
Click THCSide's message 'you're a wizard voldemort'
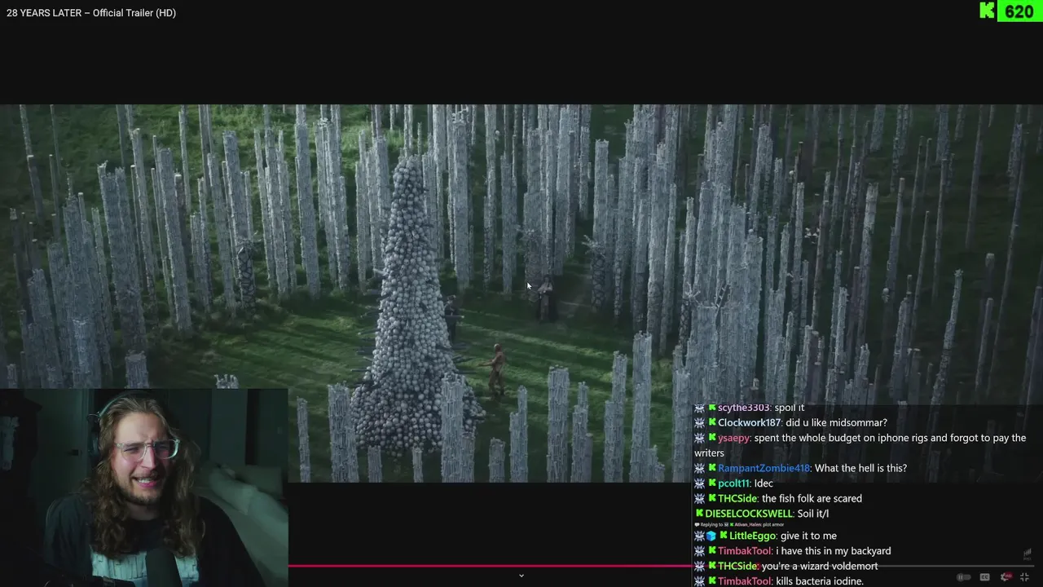click(821, 566)
